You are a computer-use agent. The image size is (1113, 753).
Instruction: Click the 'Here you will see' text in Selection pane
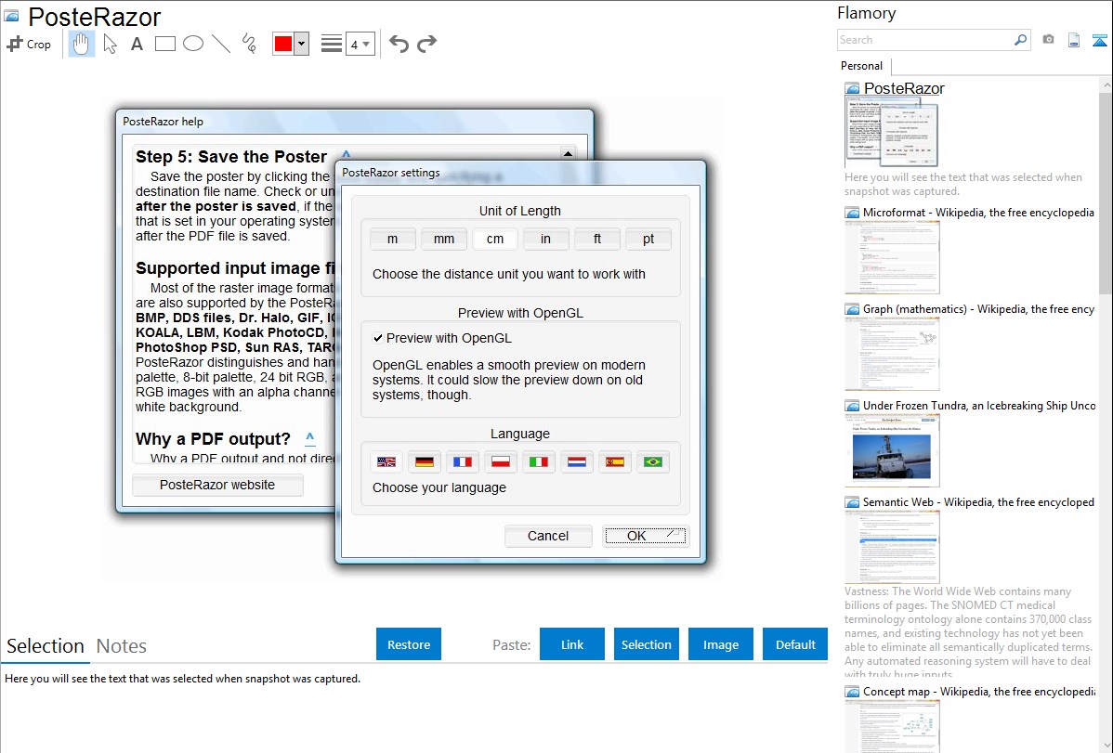(182, 679)
